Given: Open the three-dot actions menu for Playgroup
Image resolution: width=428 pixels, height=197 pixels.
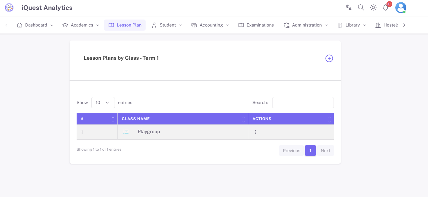Looking at the screenshot, I should click(x=256, y=132).
